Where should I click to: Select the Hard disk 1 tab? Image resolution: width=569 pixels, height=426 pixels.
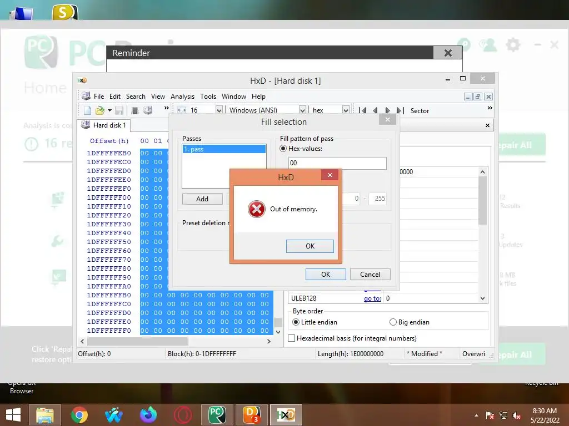[104, 125]
